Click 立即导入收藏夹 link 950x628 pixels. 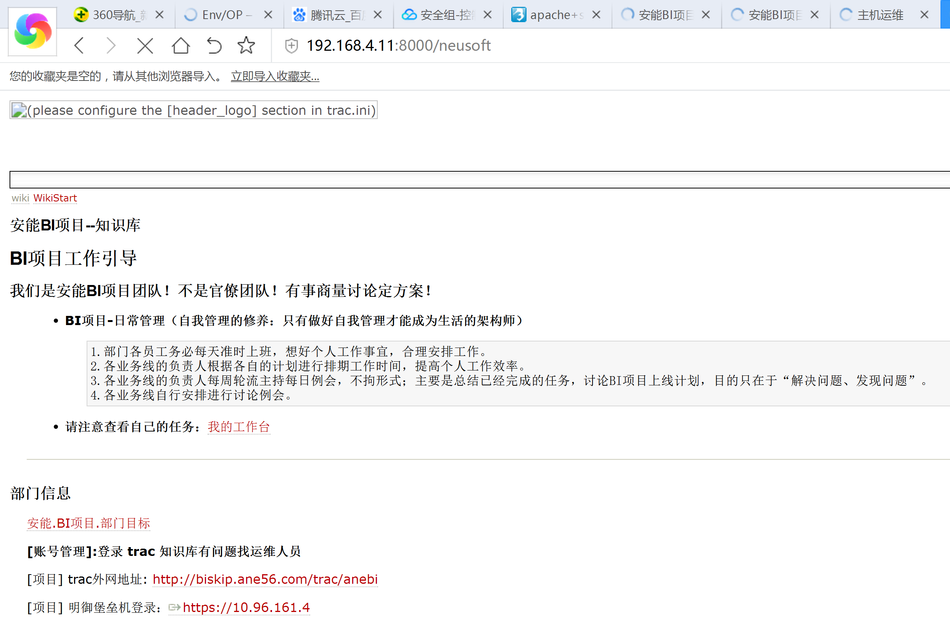(275, 76)
